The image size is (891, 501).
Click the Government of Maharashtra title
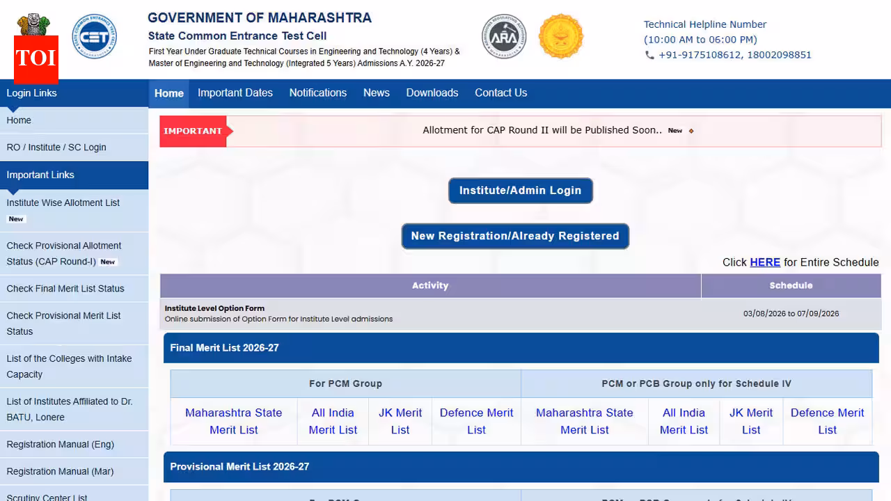[260, 18]
